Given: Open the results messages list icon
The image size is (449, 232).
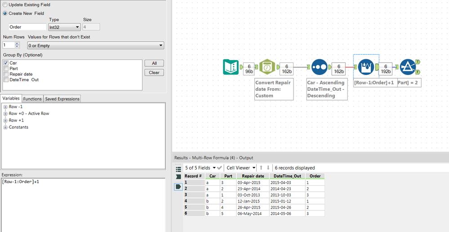Looking at the screenshot, I should [x=178, y=169].
